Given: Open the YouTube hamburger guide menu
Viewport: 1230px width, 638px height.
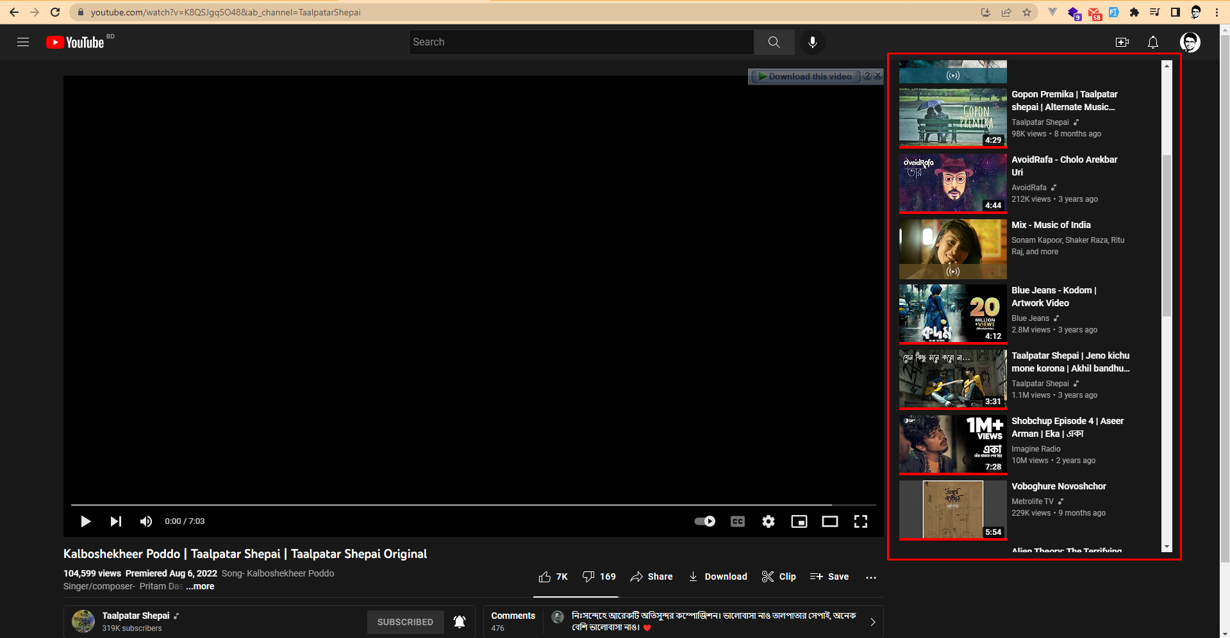Looking at the screenshot, I should pyautogui.click(x=23, y=42).
